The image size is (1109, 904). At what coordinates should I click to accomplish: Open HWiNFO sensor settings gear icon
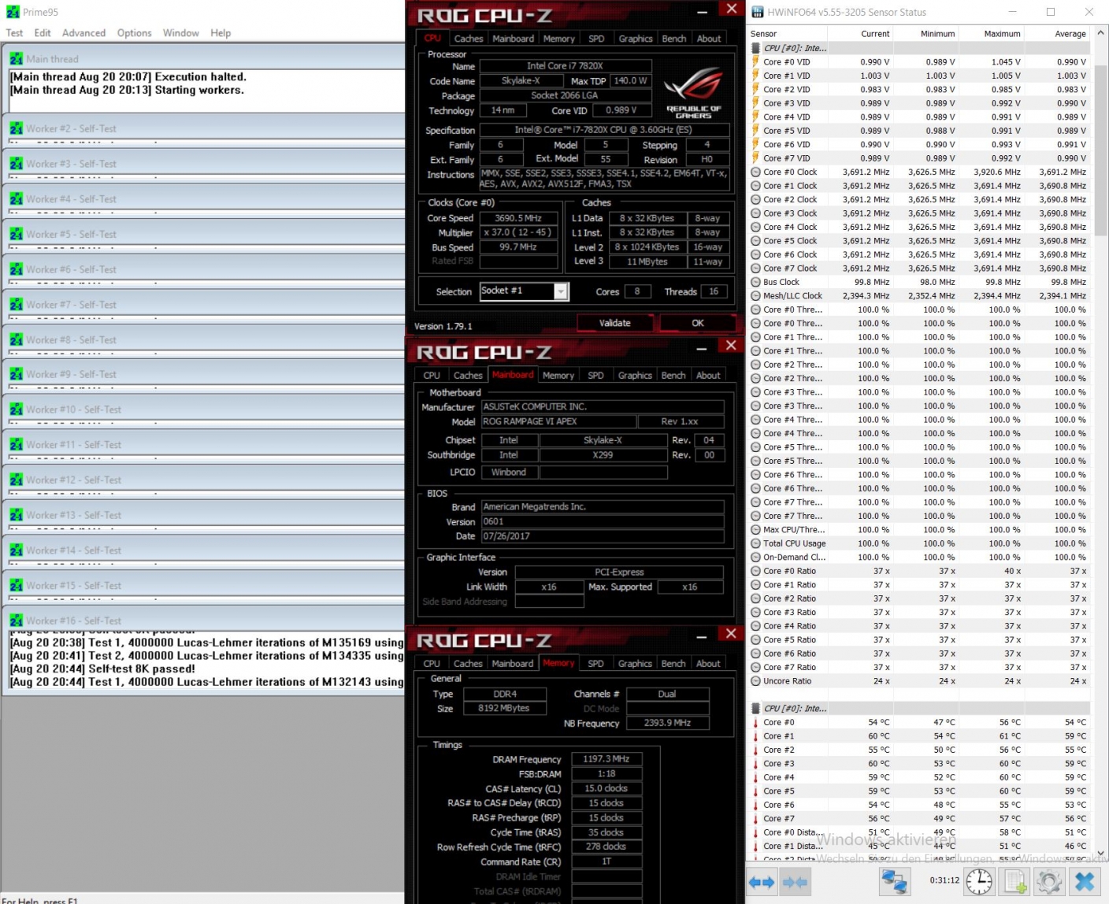point(1048,882)
